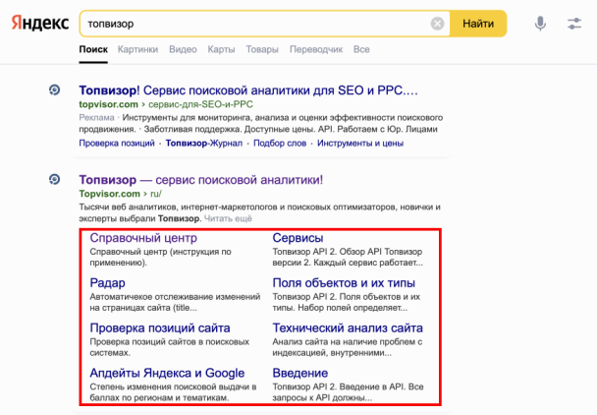Click the Yandex logo
Screen dimensions: 597x415
coord(40,23)
